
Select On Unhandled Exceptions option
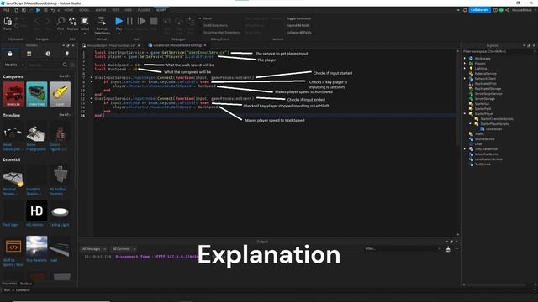pos(219,33)
